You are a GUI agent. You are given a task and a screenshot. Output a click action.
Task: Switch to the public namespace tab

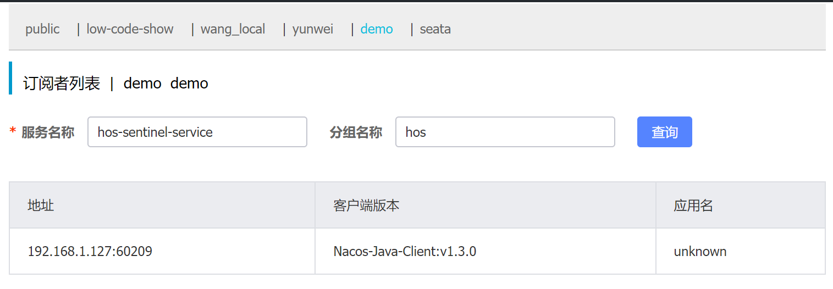[42, 29]
